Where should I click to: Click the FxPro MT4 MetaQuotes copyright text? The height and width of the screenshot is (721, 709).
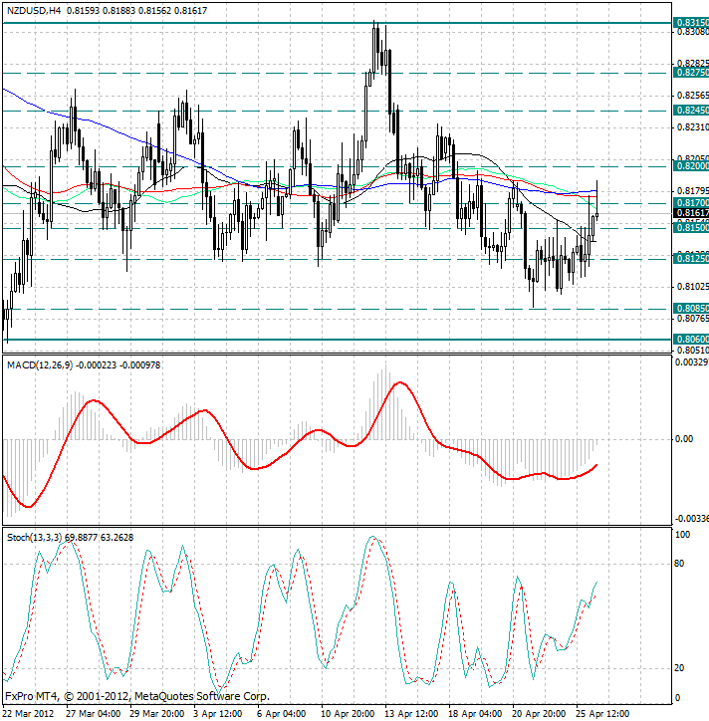(136, 696)
